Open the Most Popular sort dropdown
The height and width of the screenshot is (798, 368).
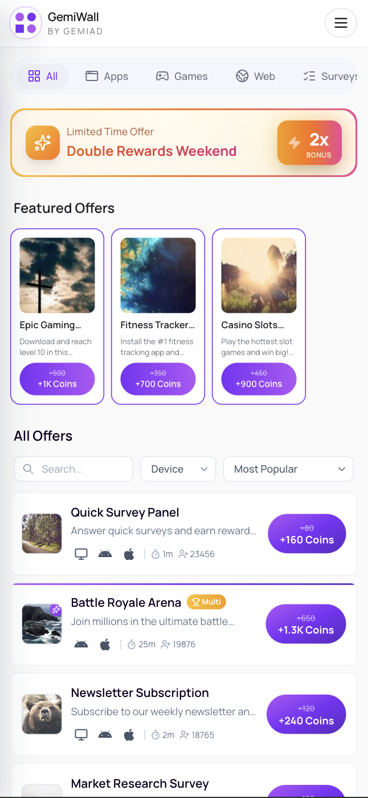tap(288, 469)
